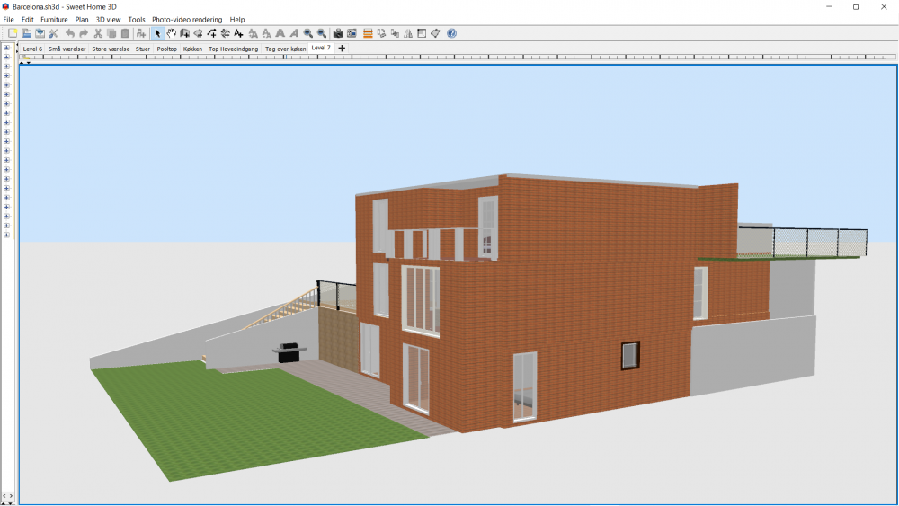Click the blue Help question mark icon
This screenshot has height=506, width=899.
click(451, 33)
